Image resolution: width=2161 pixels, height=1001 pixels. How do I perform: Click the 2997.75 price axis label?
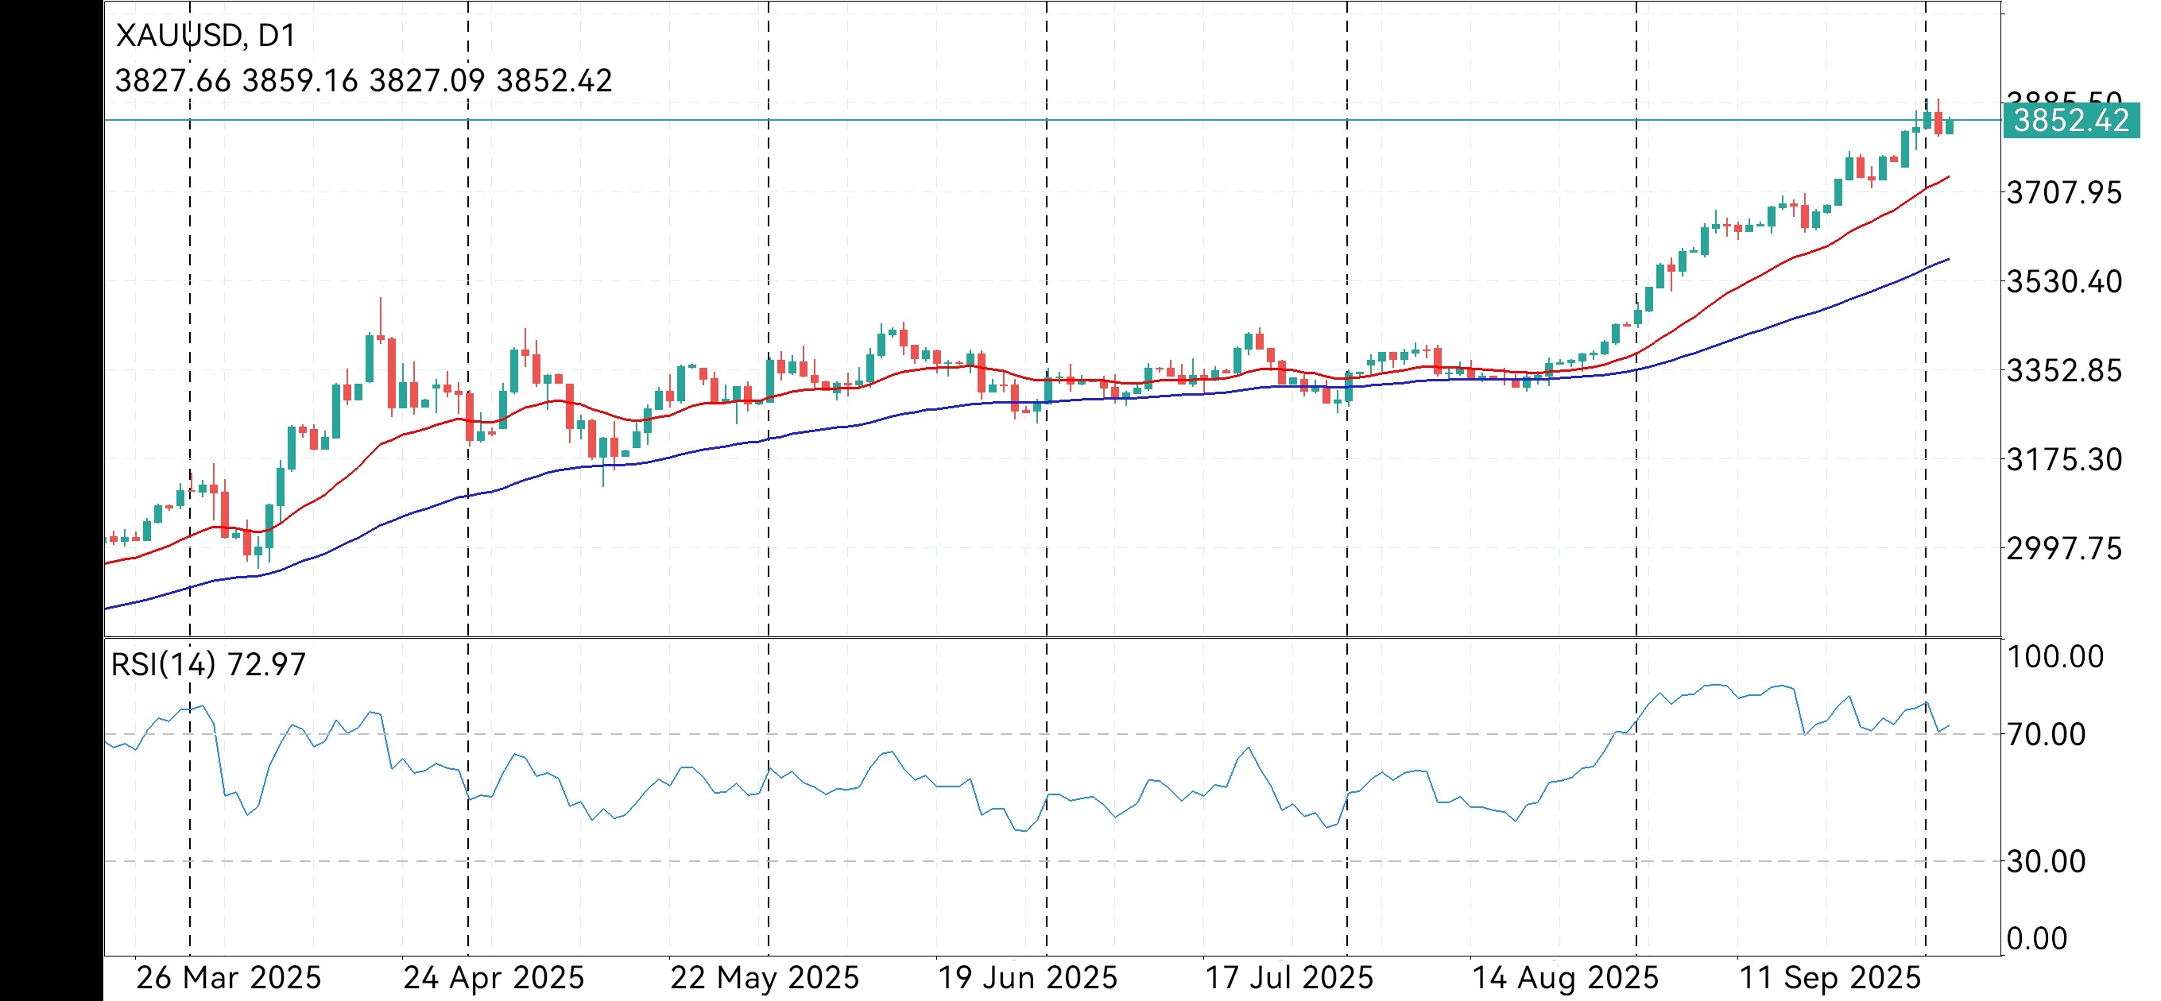2064,548
